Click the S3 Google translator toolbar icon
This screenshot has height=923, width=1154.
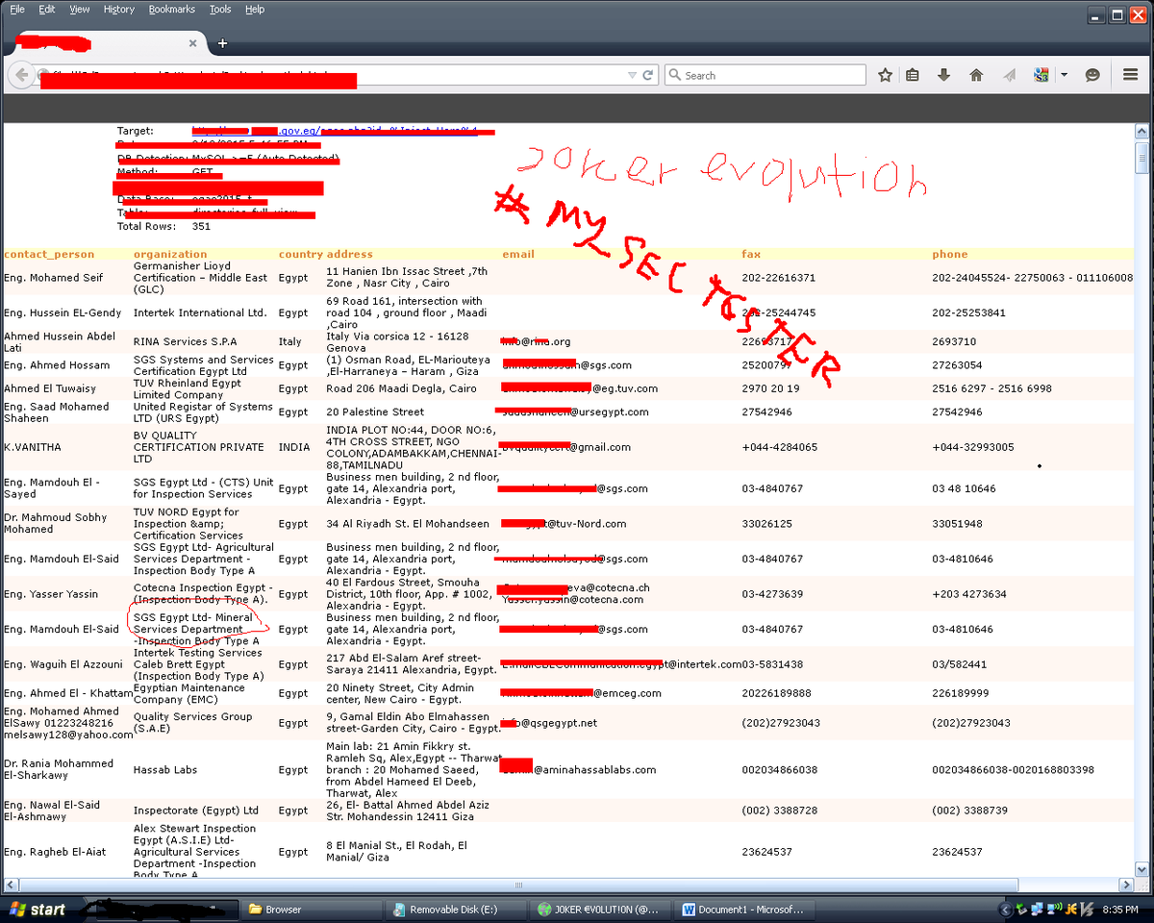(x=1041, y=75)
